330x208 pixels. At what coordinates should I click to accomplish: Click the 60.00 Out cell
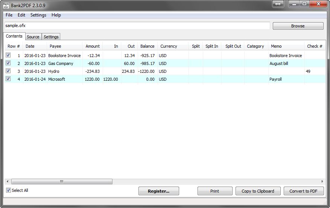point(129,63)
